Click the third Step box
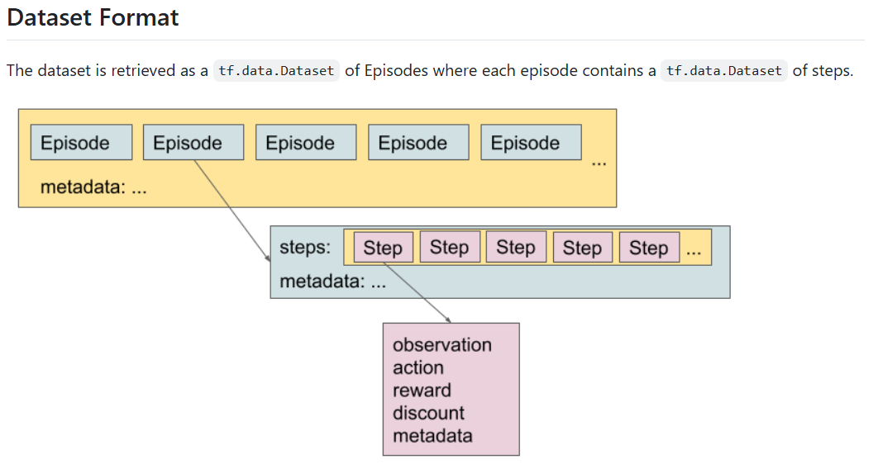This screenshot has height=469, width=878. (516, 248)
